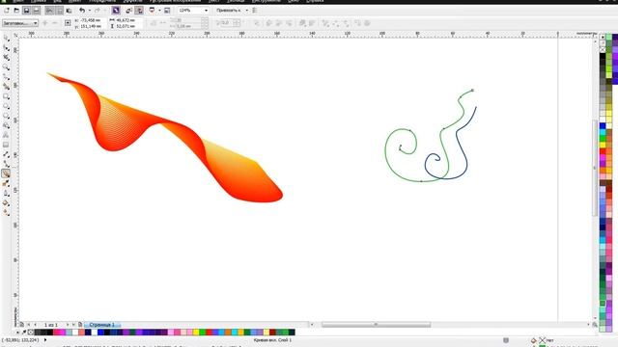
Task: Click the Print icon in the toolbar
Action: (x=36, y=11)
